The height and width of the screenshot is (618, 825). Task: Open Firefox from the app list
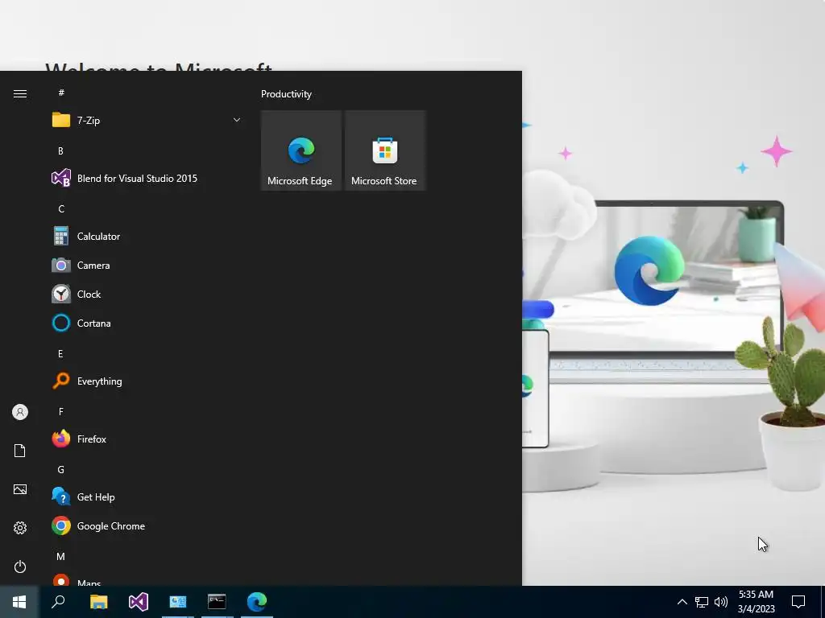[147, 439]
